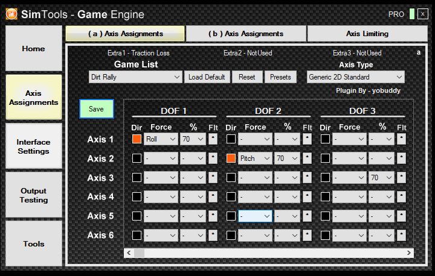Toggle Axis 6 DOF 2 direction box
Viewport: 435px width, 276px height.
click(231, 235)
